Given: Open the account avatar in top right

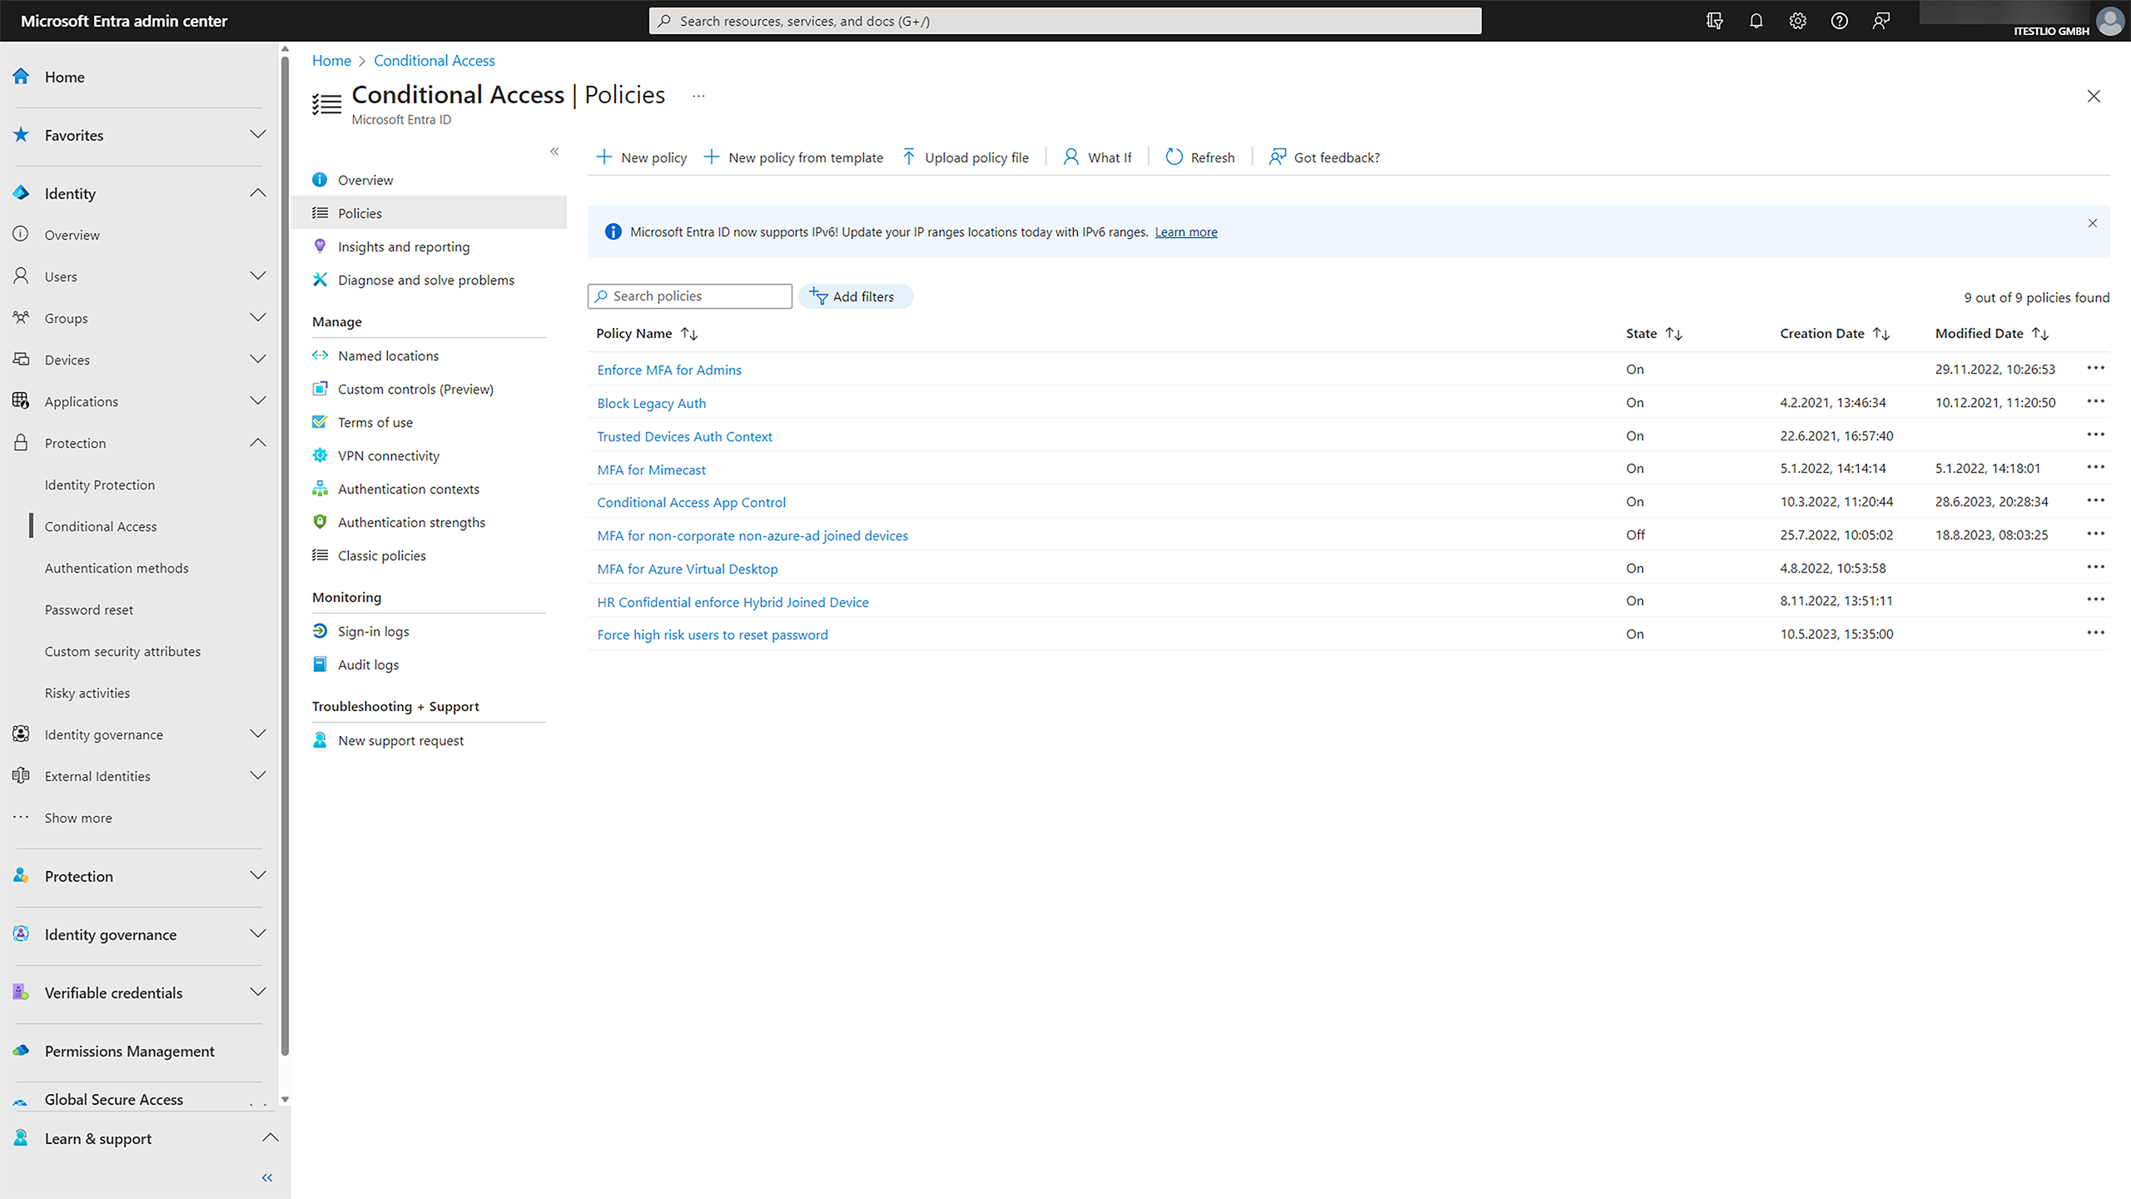Looking at the screenshot, I should (x=2110, y=21).
